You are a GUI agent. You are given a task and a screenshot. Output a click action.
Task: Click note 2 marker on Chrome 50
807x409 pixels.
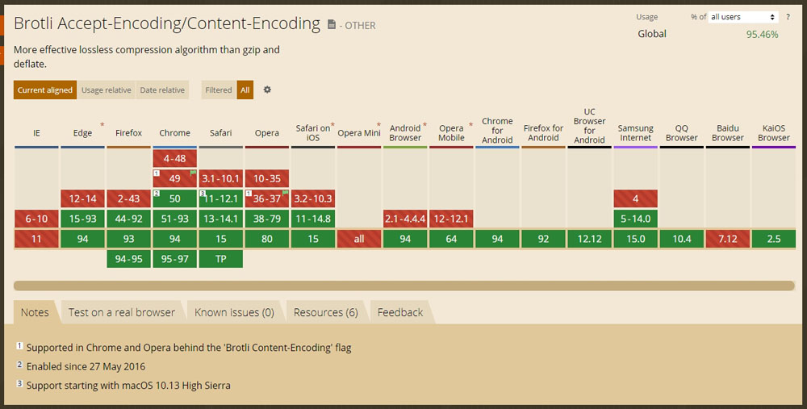157,194
